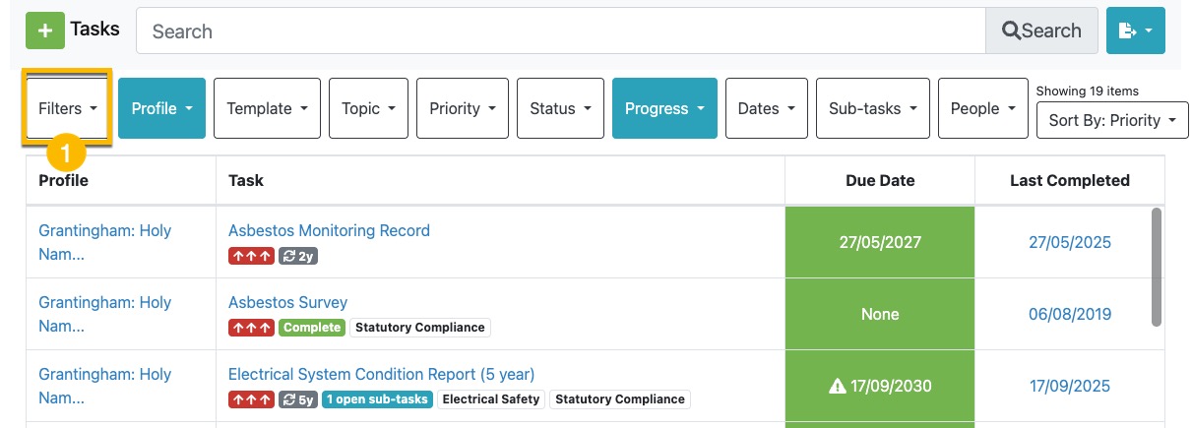Screen dimensions: 1192x428
Task: Open the export dropdown icon button
Action: [x=1135, y=31]
